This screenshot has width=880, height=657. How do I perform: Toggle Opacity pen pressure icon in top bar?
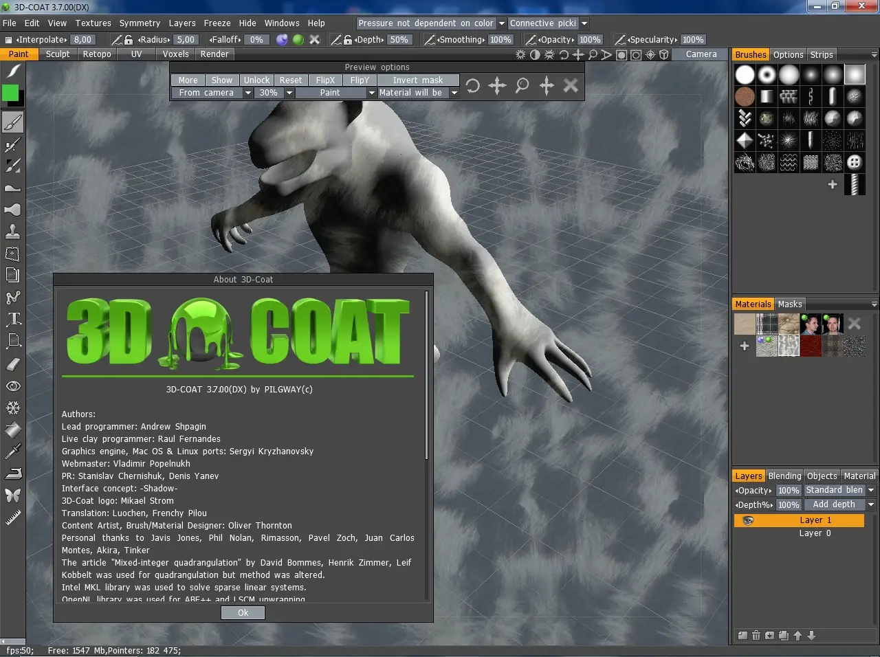click(x=531, y=40)
